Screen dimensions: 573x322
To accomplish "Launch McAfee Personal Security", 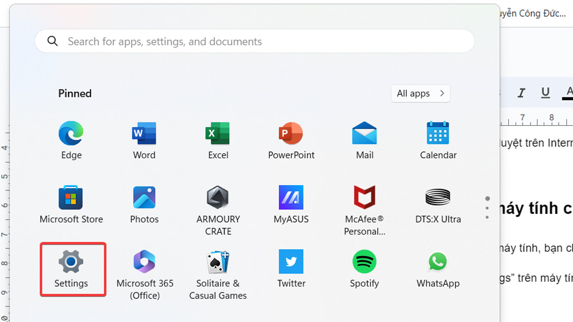I will pos(364,198).
